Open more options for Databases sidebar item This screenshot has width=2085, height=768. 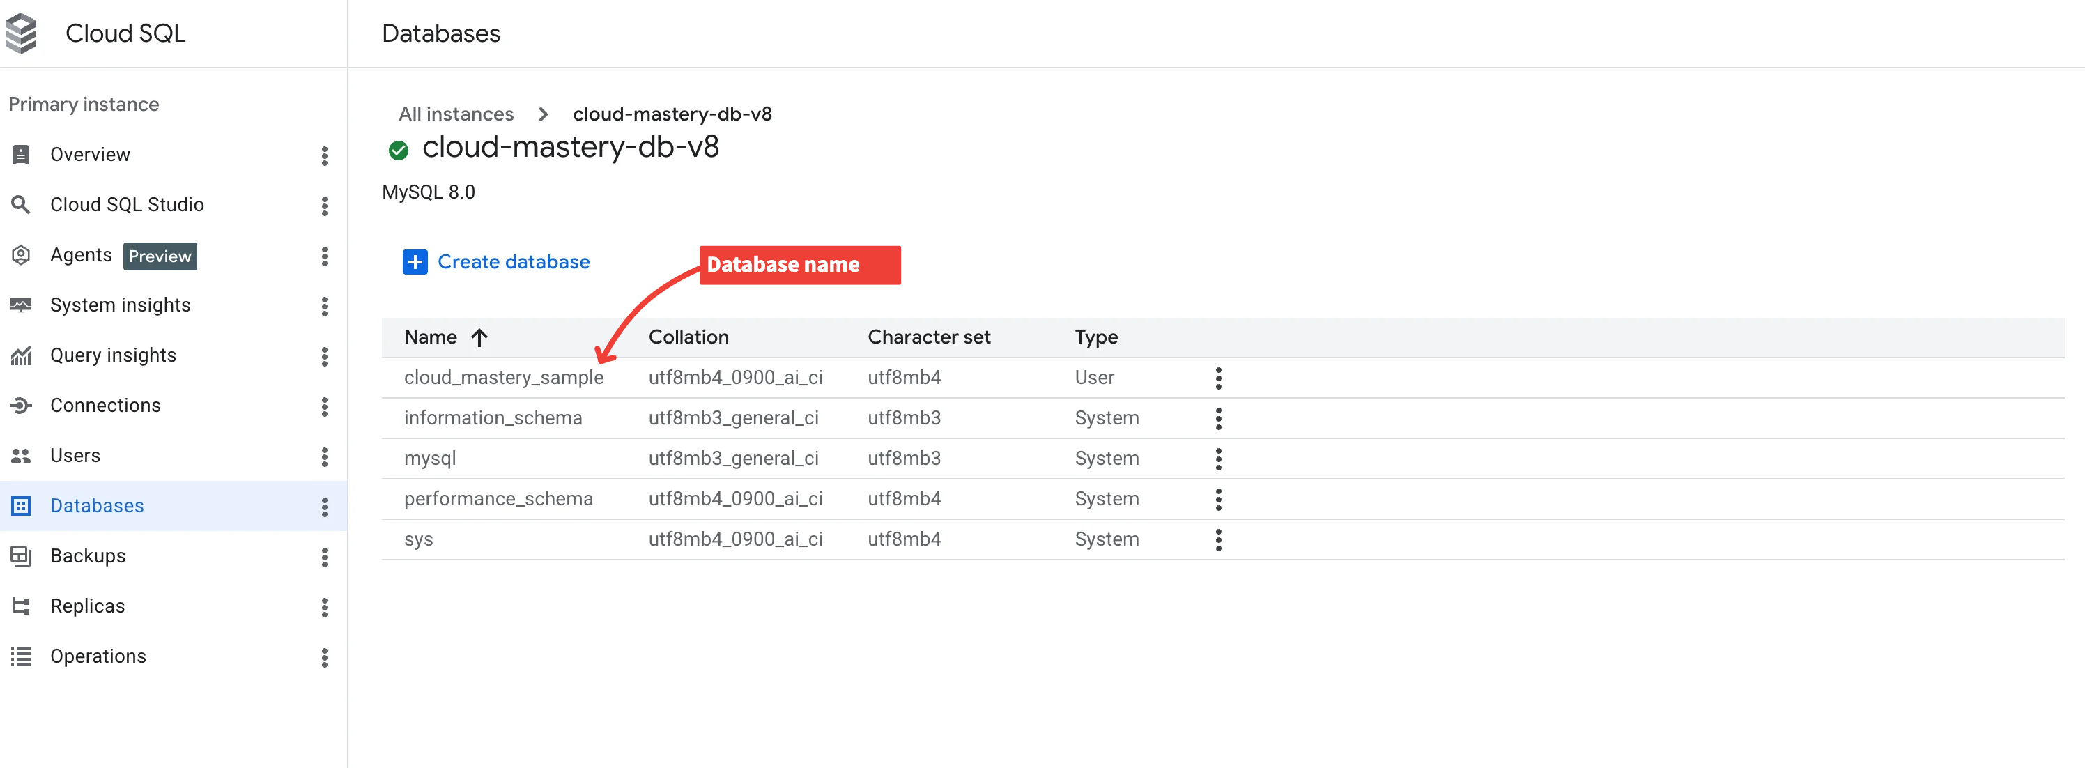click(325, 507)
